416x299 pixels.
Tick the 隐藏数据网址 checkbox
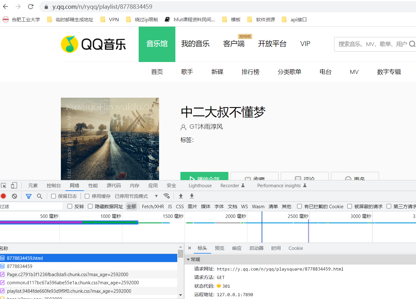(90, 206)
